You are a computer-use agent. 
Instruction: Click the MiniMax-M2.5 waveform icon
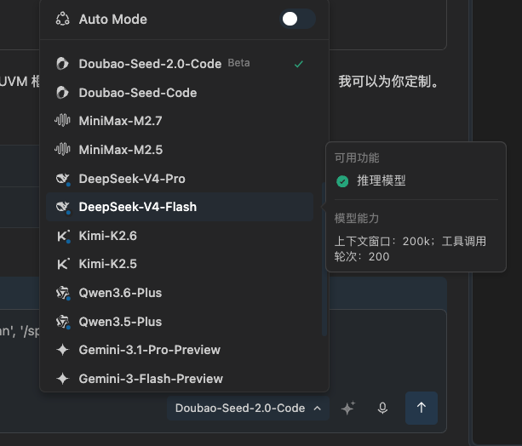point(62,150)
